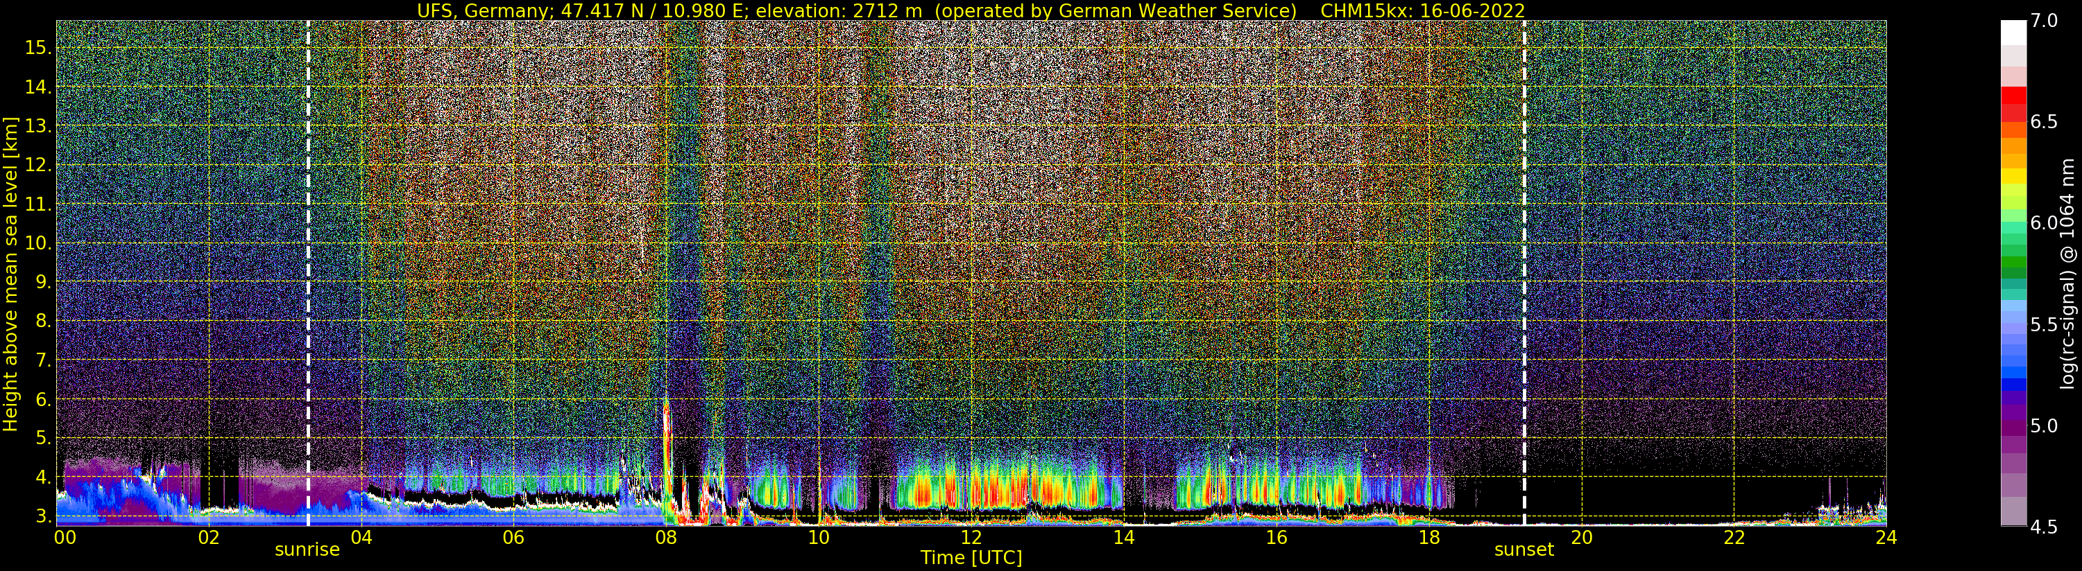
Task: Click the '12' tick on the time axis
Action: [x=971, y=537]
